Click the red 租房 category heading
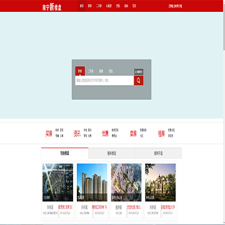Image resolution: width=225 pixels, height=225 pixels. click(161, 133)
